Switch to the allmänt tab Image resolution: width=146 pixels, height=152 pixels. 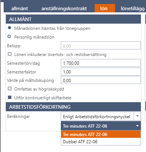tap(20, 8)
